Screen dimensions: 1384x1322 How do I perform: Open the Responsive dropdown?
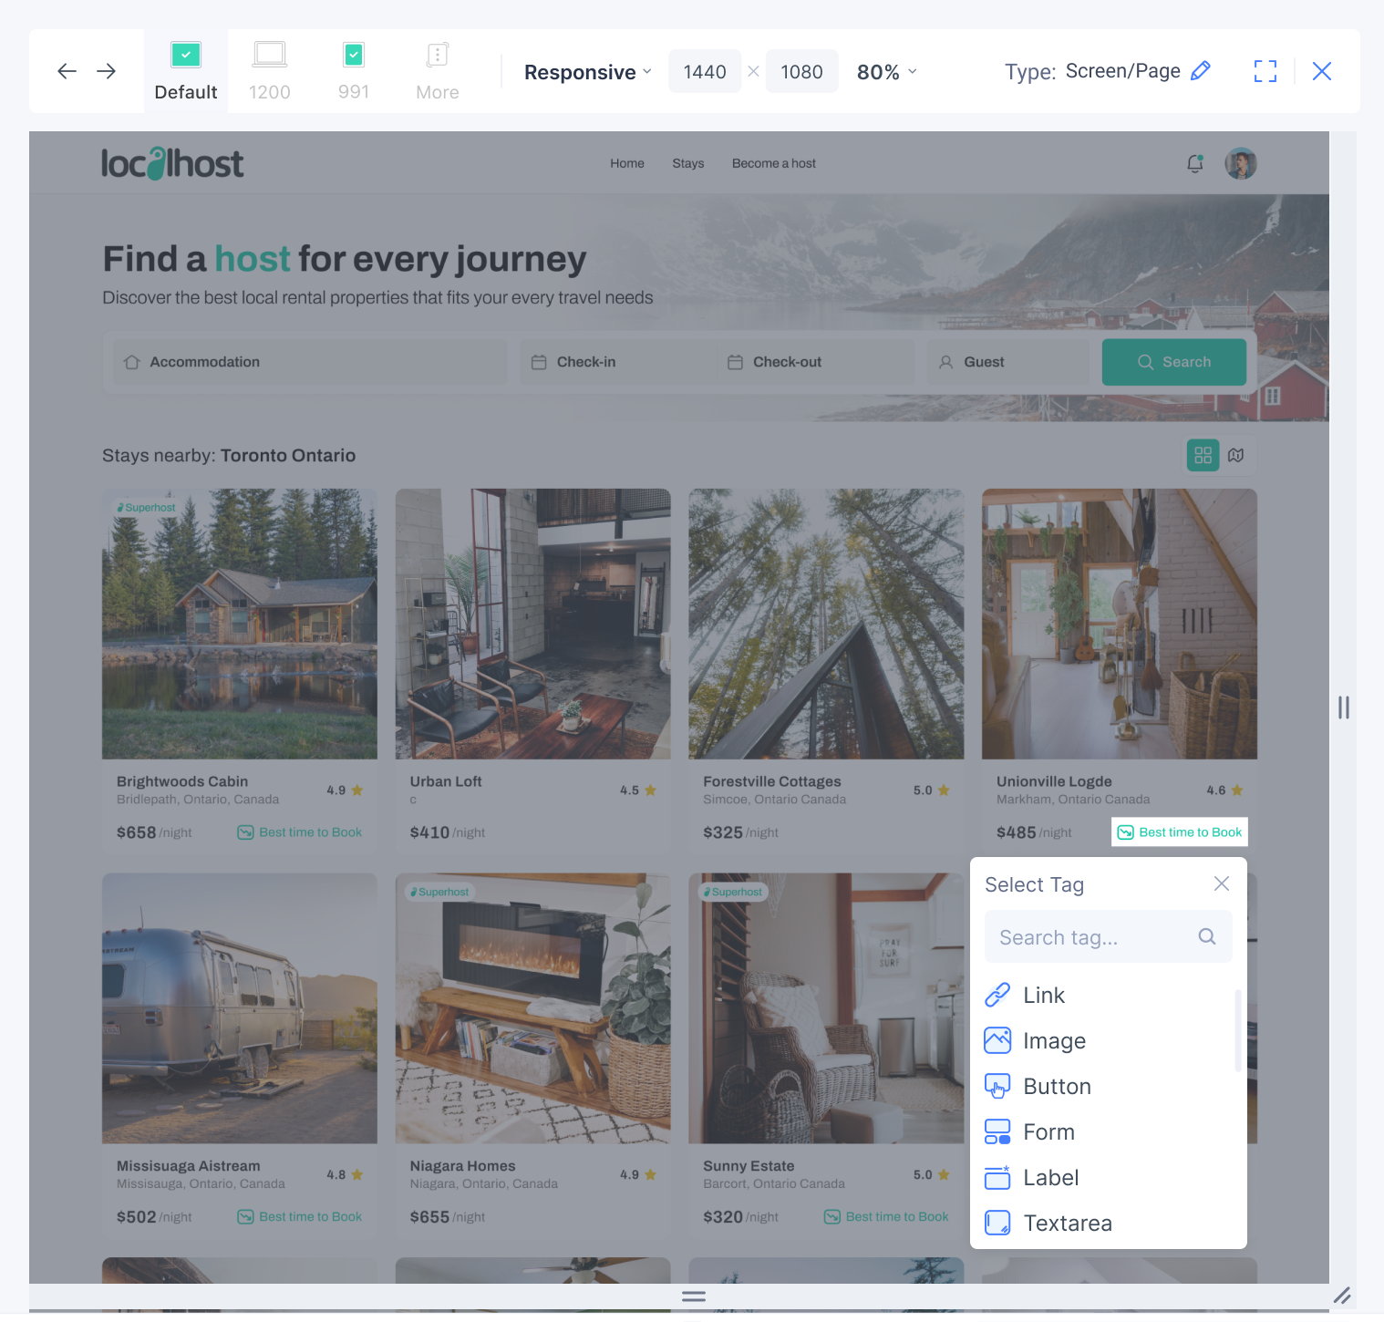[588, 72]
